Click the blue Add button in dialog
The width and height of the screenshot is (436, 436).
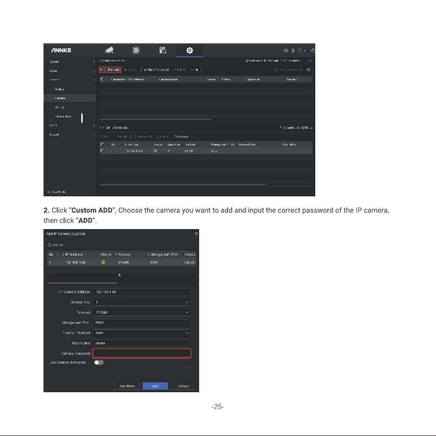pyautogui.click(x=155, y=386)
